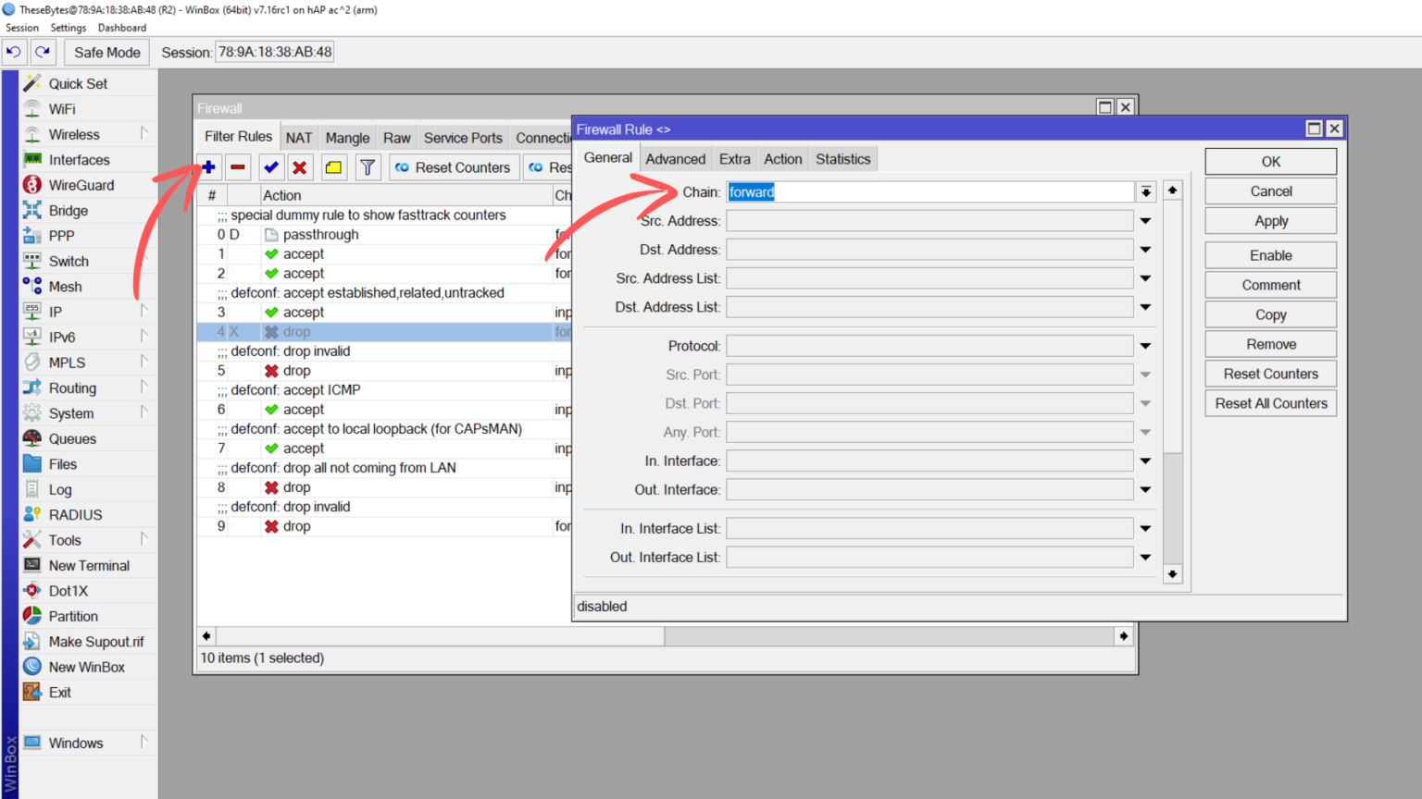Screen dimensions: 1422x799
Task: Toggle Safe Mode
Action: point(106,52)
